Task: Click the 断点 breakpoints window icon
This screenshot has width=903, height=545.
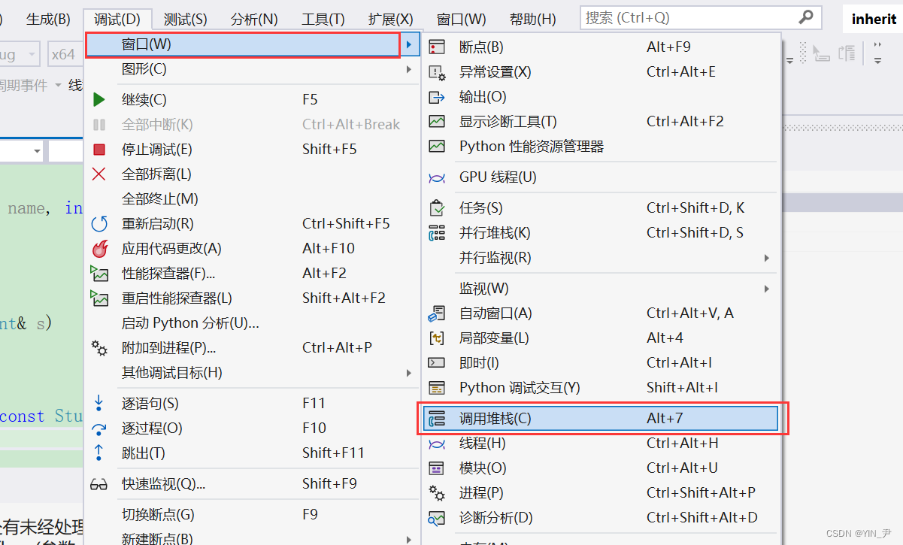Action: point(437,47)
